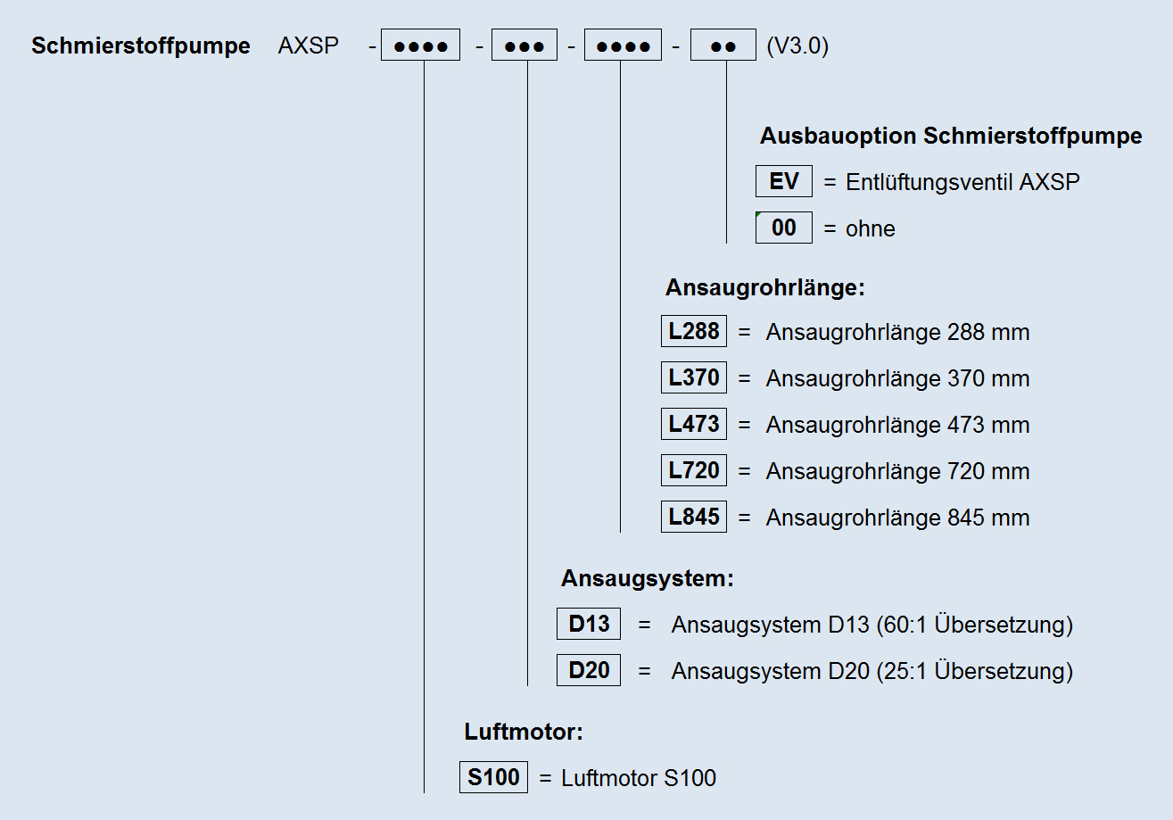Click the Ausbauoption Schmierstoffpumpe heading
1173x820 pixels.
[x=951, y=137]
